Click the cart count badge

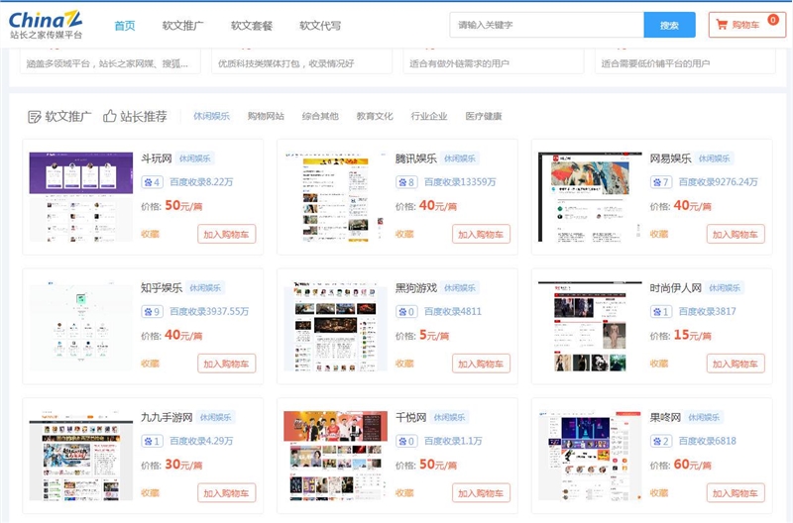tap(773, 20)
